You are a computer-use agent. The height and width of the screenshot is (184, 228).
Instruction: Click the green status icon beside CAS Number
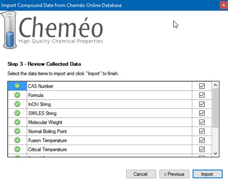[x=17, y=86]
